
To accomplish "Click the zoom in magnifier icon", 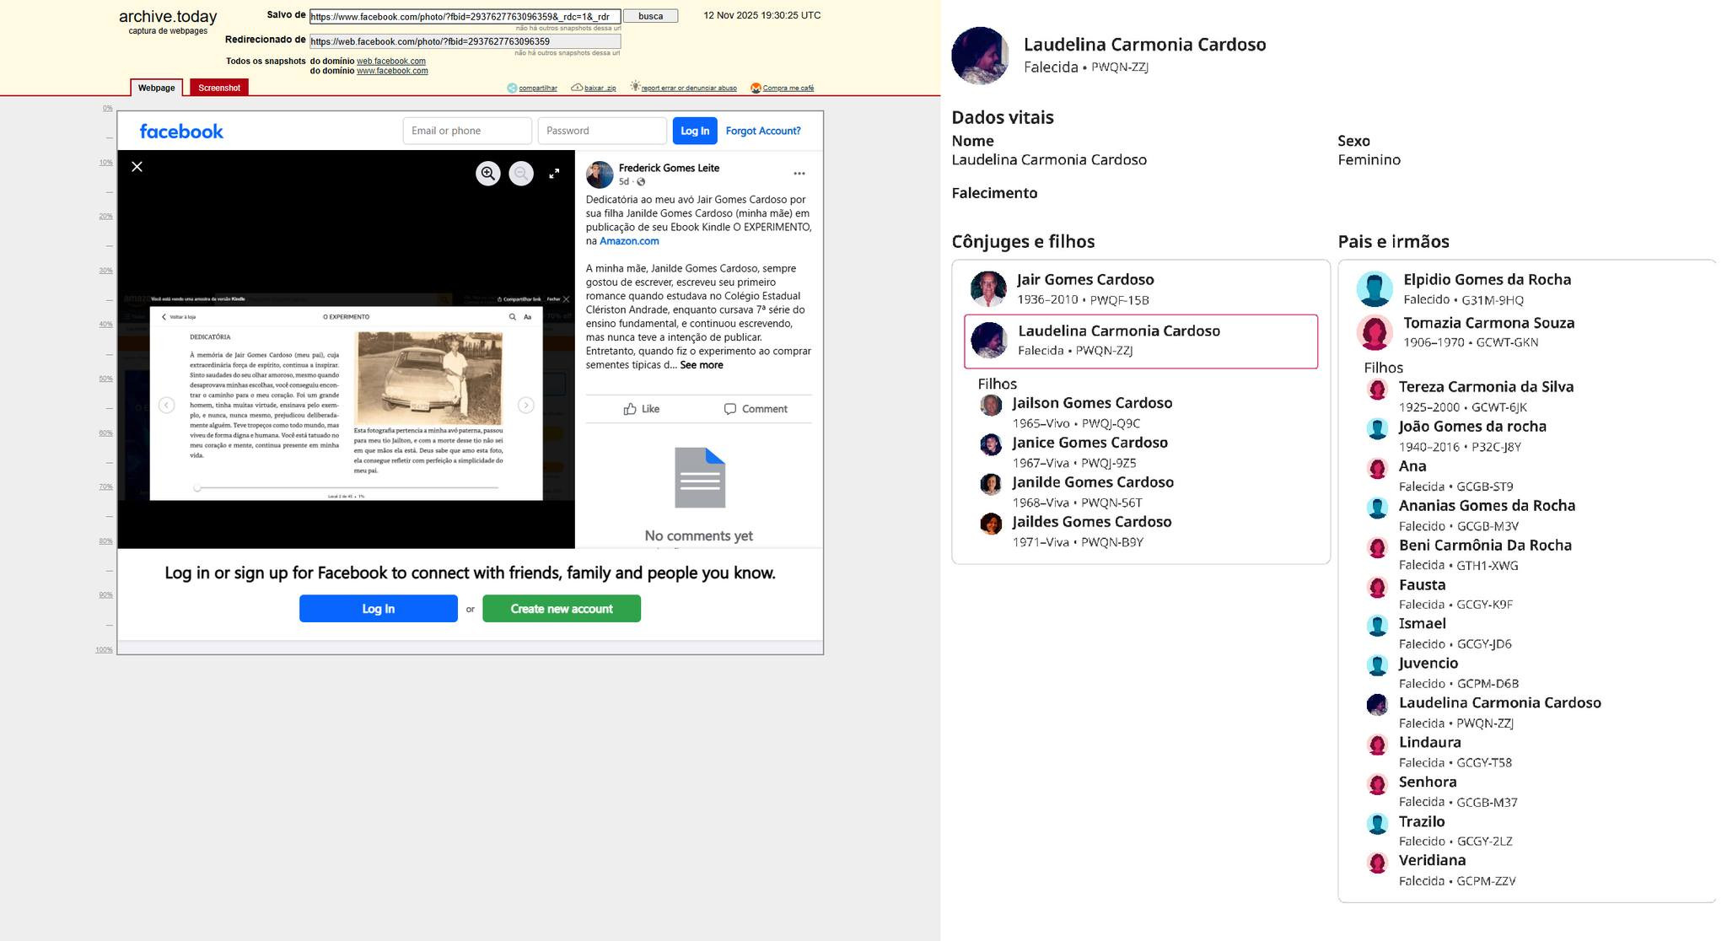I will click(487, 174).
